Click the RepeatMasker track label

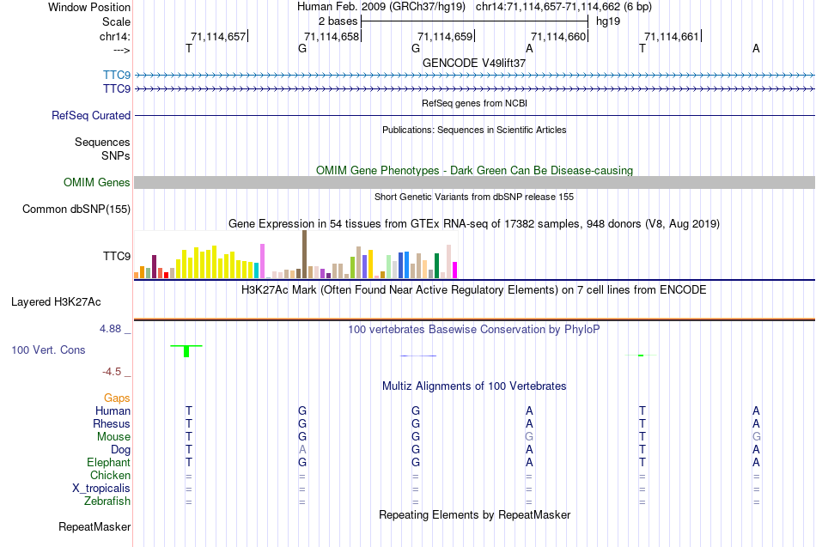coord(94,526)
